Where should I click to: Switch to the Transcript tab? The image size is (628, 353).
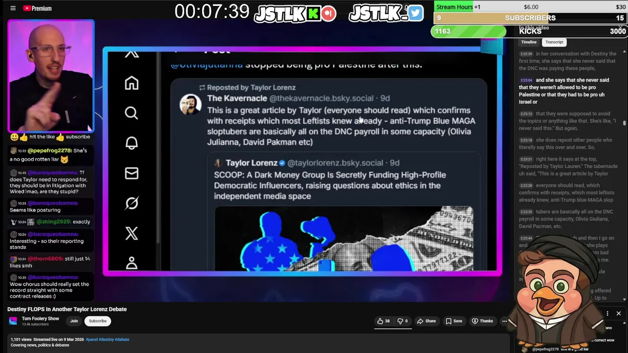pos(554,42)
